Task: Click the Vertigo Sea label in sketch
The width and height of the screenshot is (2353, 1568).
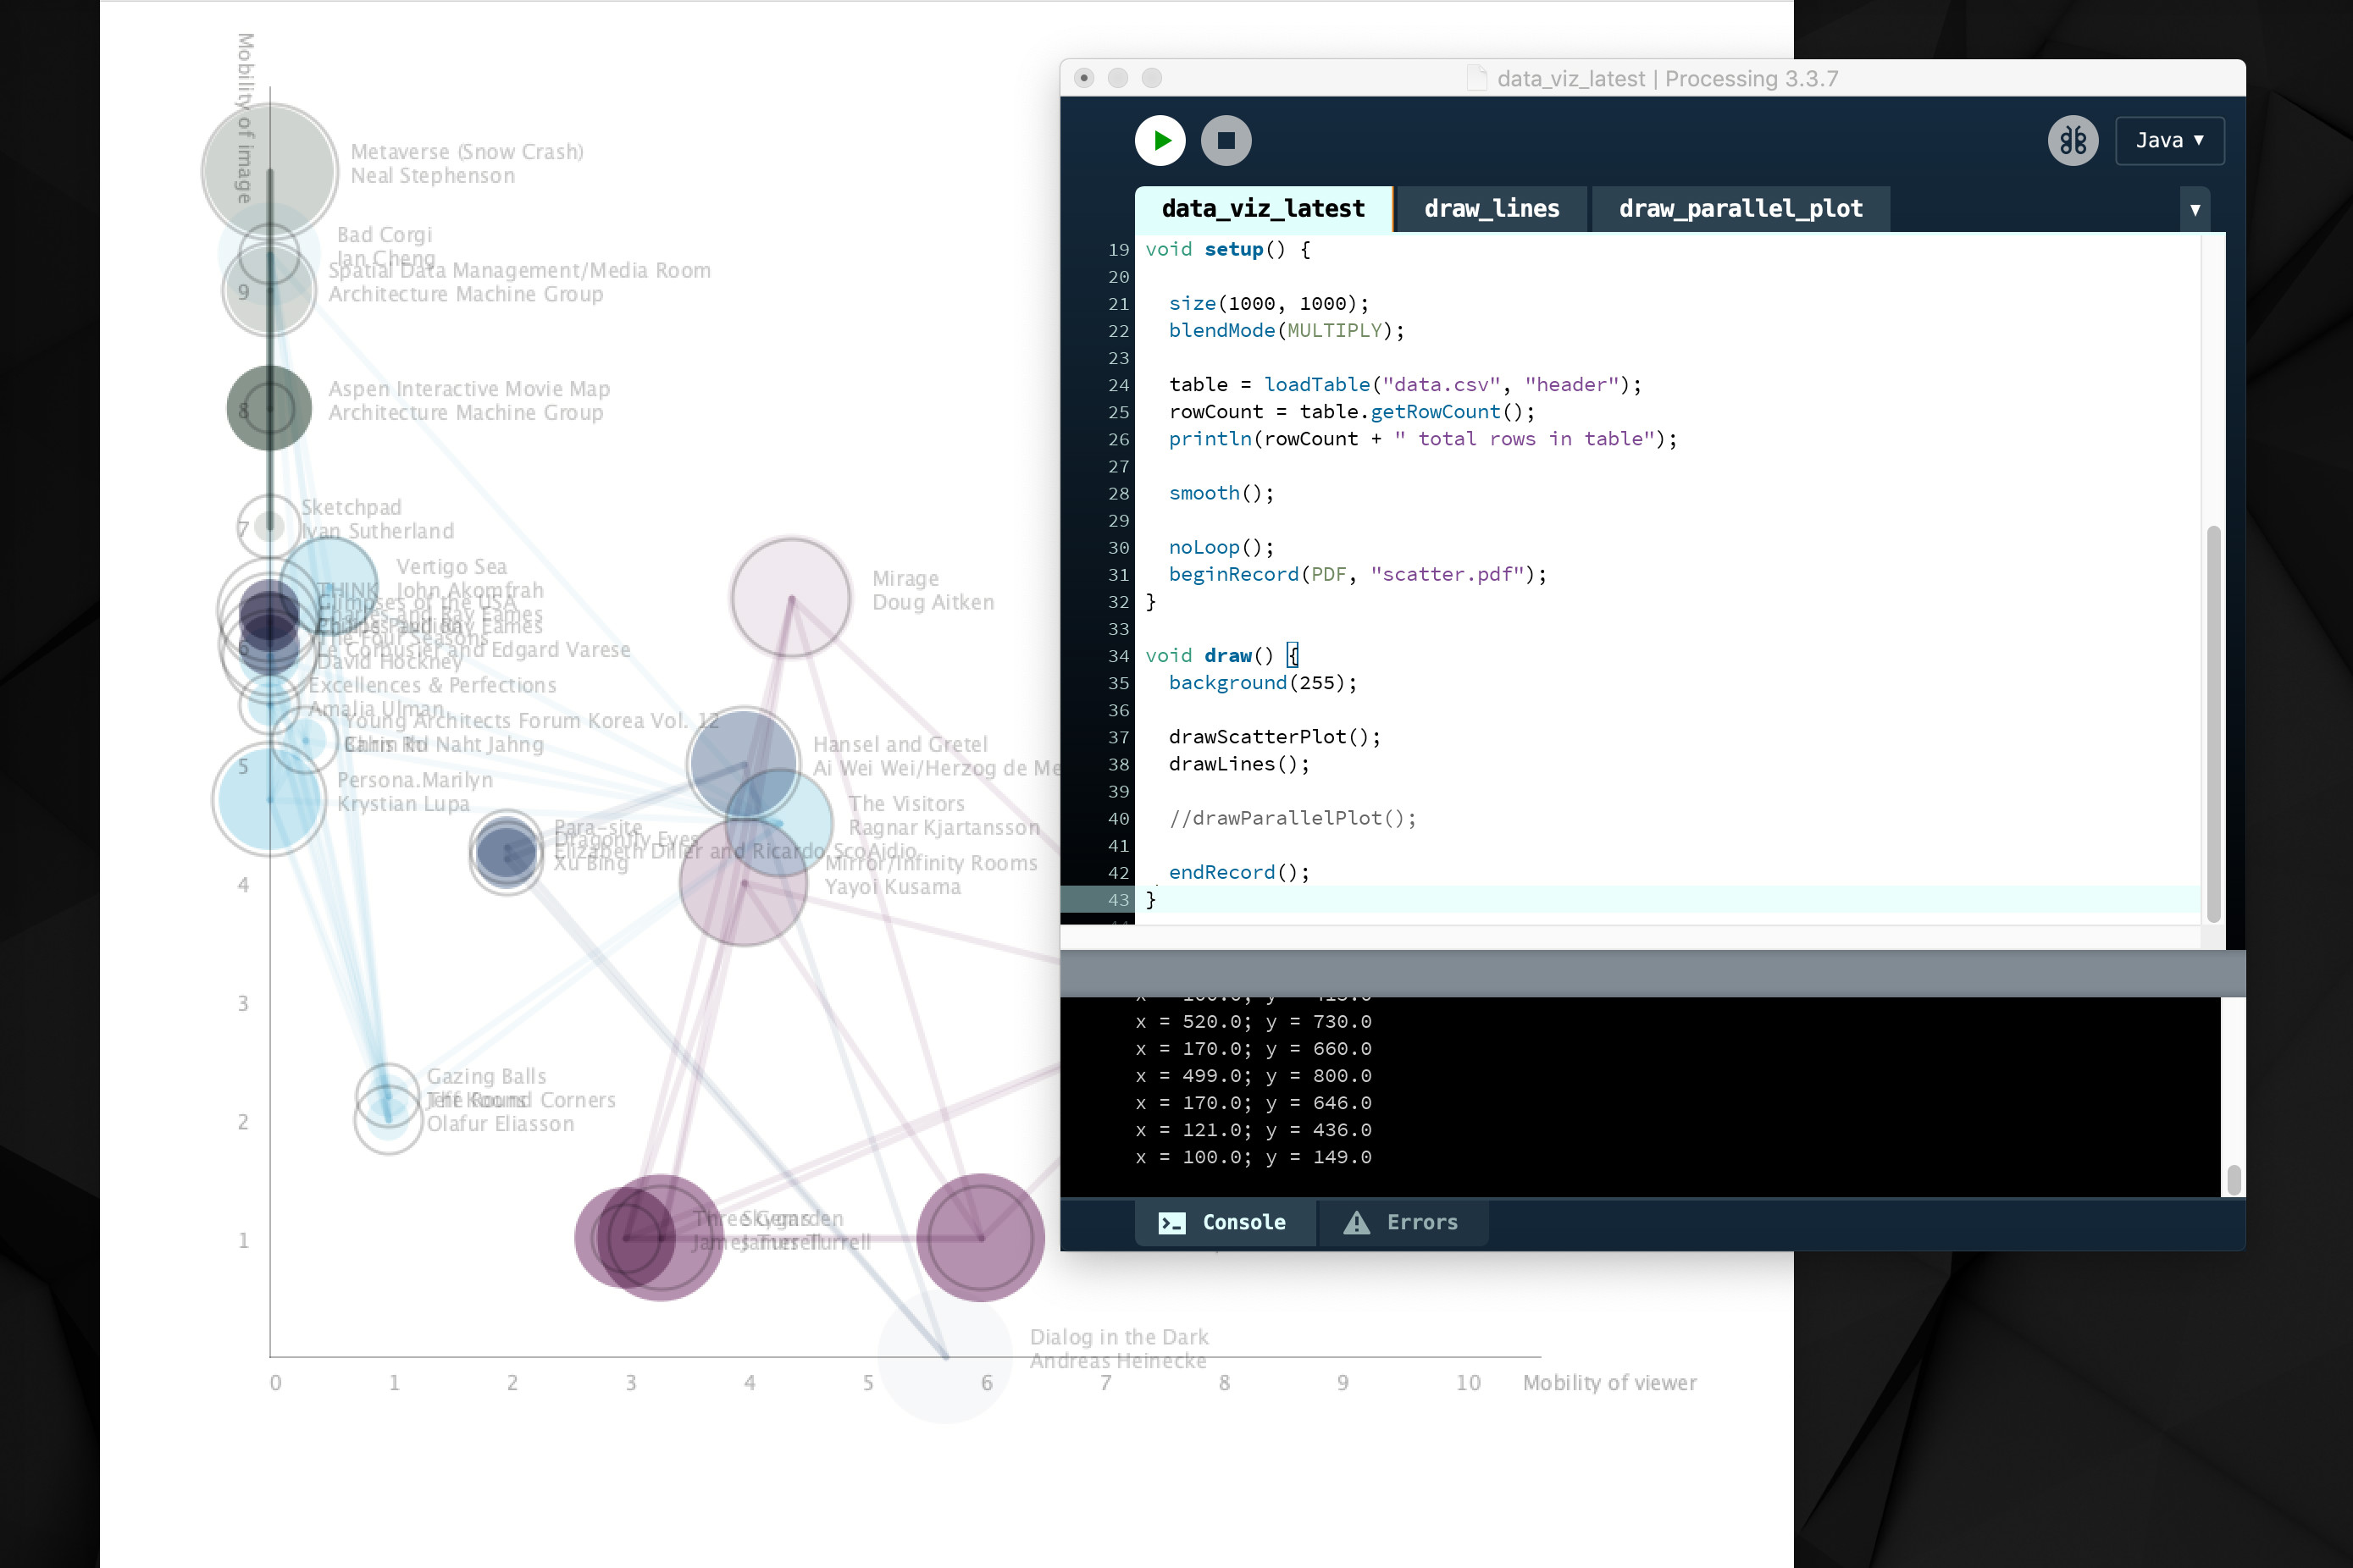Action: click(x=451, y=566)
